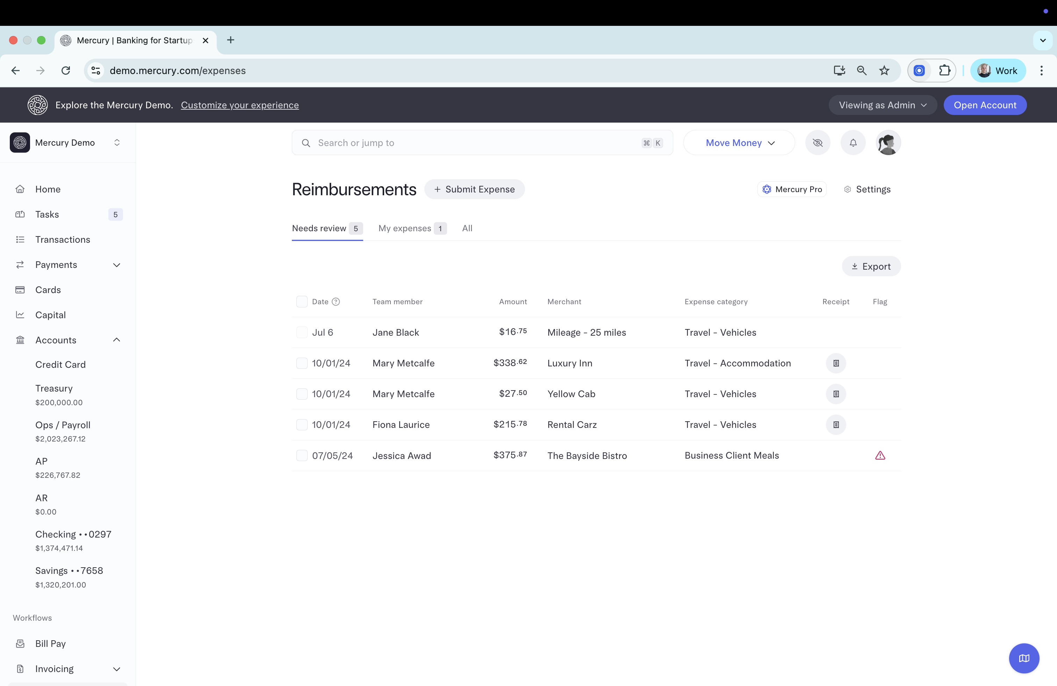Open the Move Money dropdown
The width and height of the screenshot is (1057, 686).
[x=739, y=143]
